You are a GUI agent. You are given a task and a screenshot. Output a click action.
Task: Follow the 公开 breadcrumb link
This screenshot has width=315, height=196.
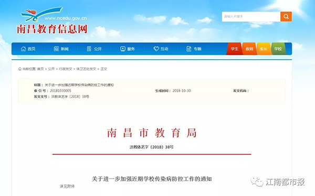tap(51, 69)
